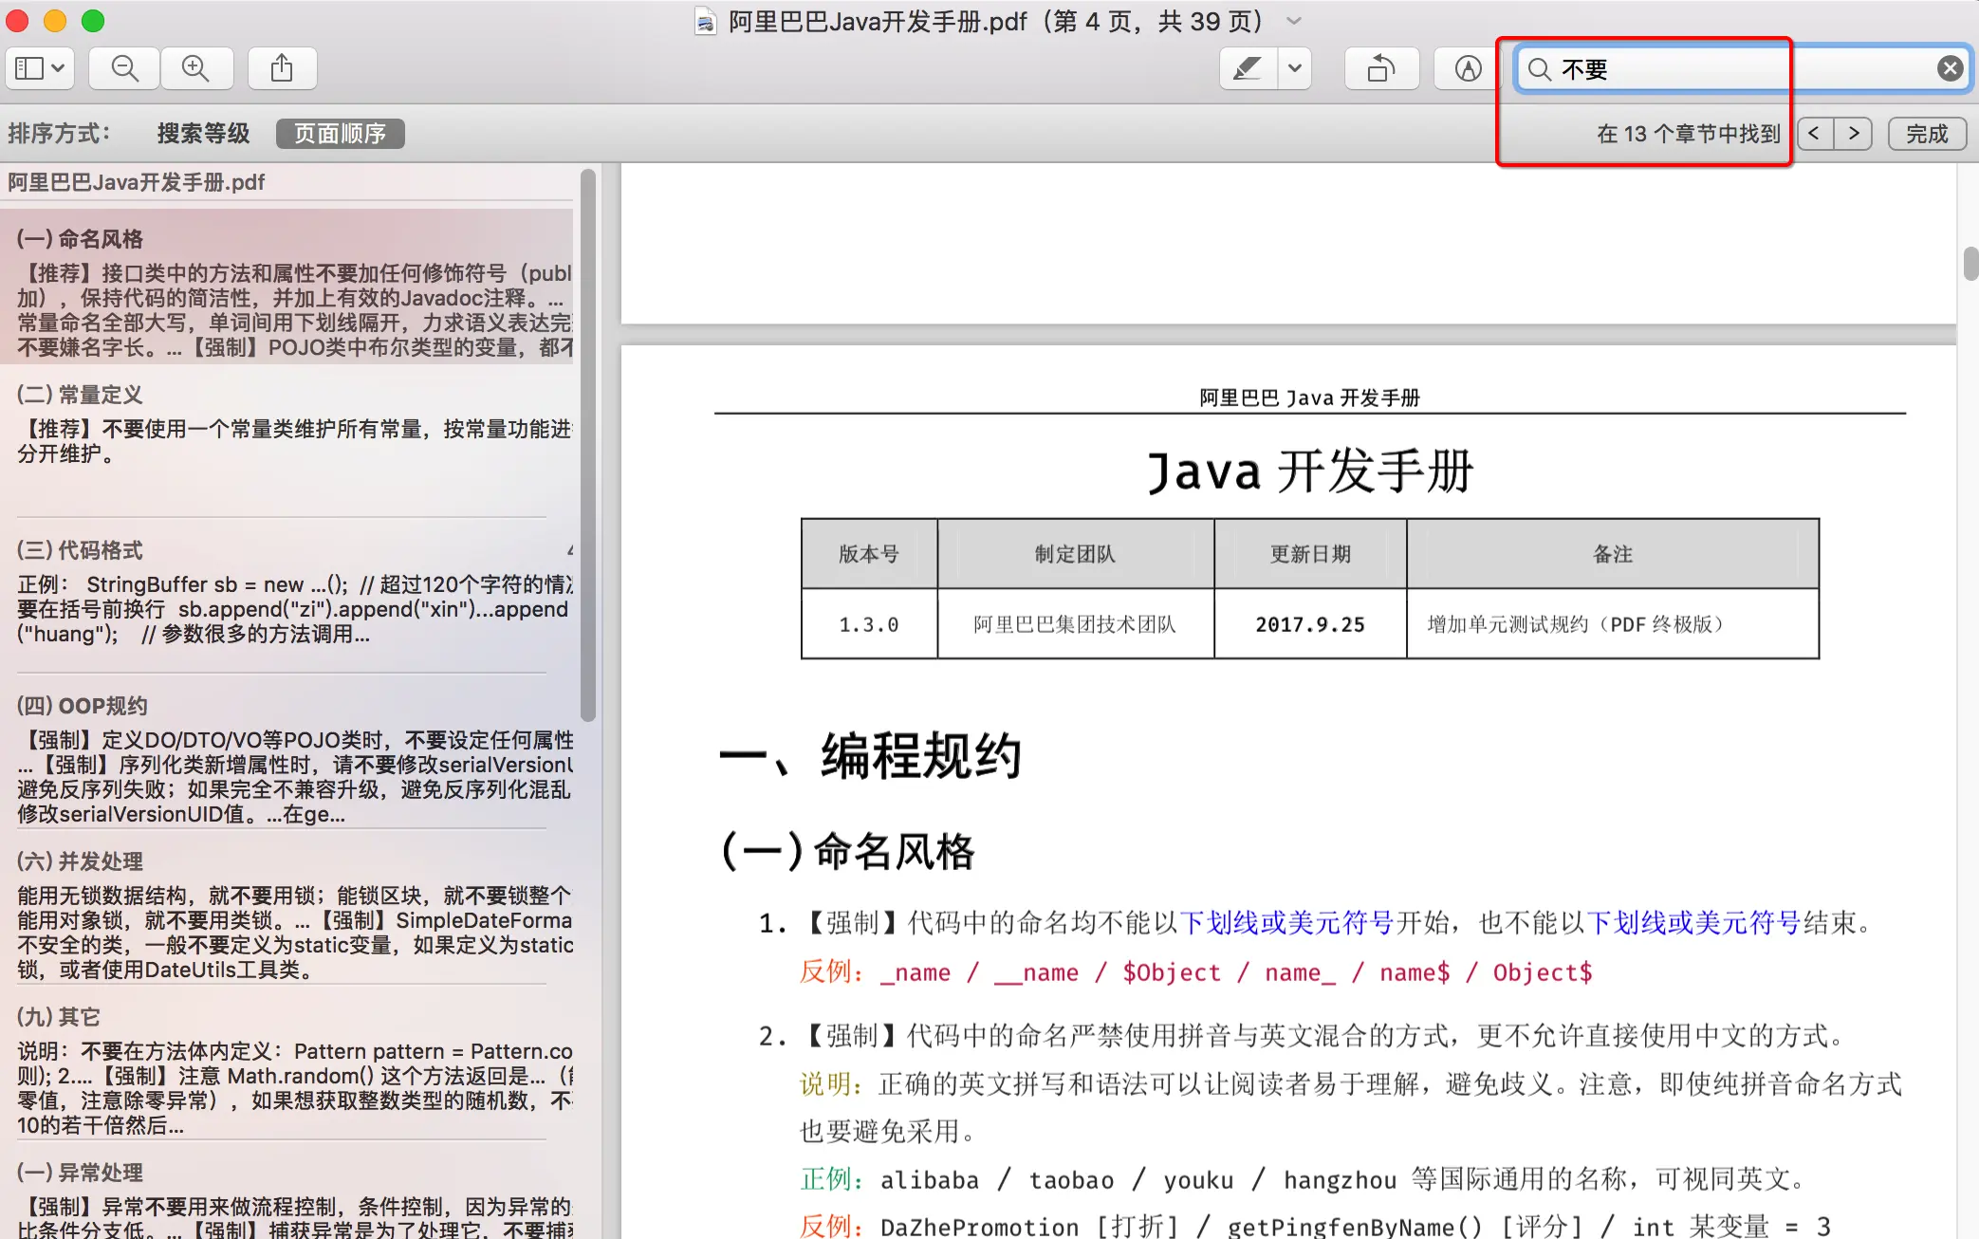This screenshot has width=1979, height=1239.
Task: Open the highlight color dropdown arrow
Action: [x=1295, y=68]
